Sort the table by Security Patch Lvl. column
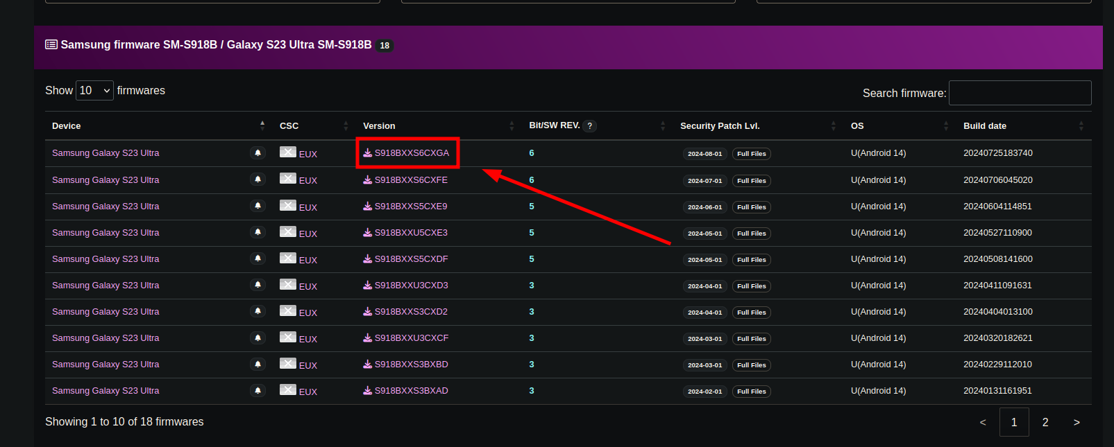The image size is (1114, 447). (720, 126)
